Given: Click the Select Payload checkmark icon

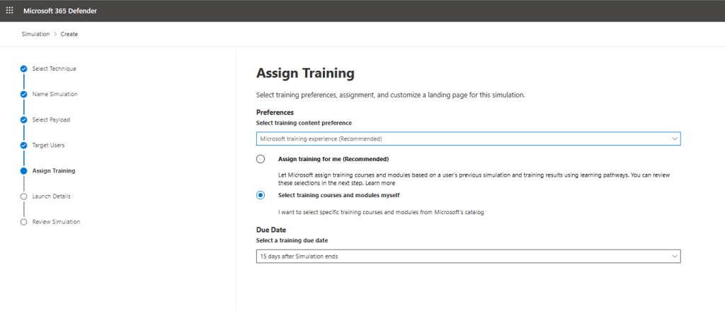Looking at the screenshot, I should click(x=24, y=119).
